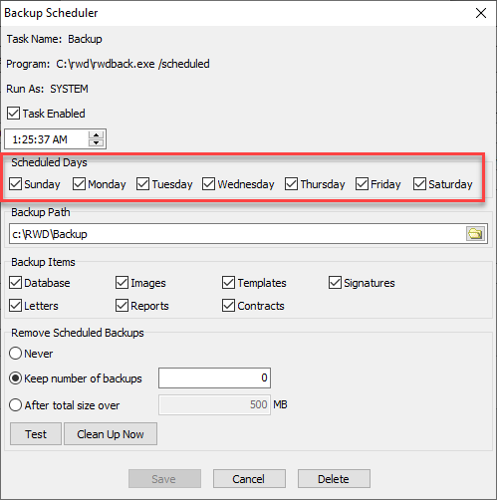Image resolution: width=497 pixels, height=500 pixels.
Task: Uncheck the Database backup item
Action: 15,283
